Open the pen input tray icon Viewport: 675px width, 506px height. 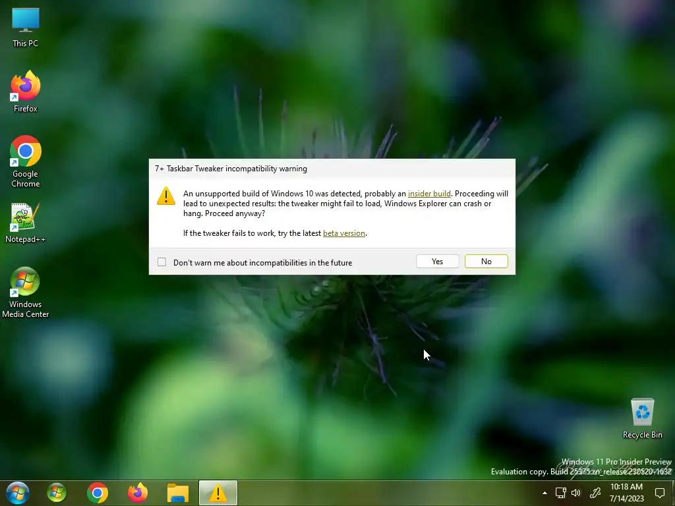tap(595, 493)
